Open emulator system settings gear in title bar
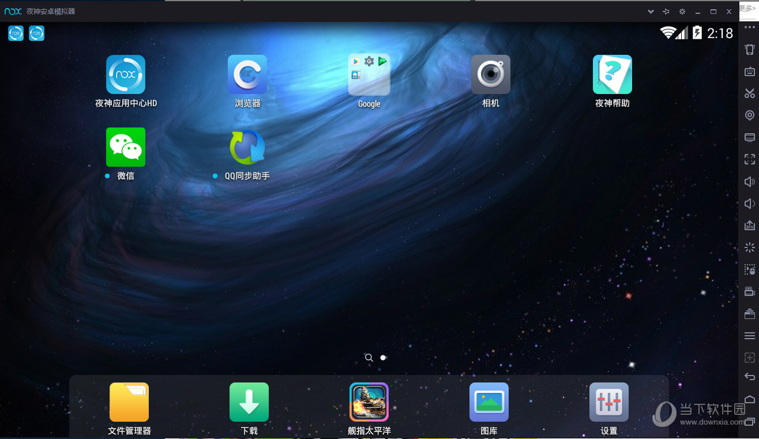Viewport: 759px width, 439px height. [x=682, y=12]
